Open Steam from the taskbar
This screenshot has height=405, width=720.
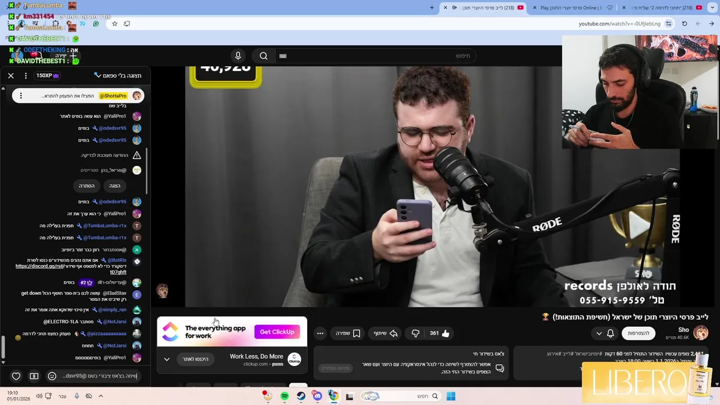tap(301, 396)
